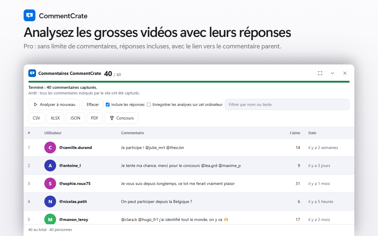Image resolution: width=378 pixels, height=236 pixels.
Task: Export comments as XLSX
Action: point(55,118)
